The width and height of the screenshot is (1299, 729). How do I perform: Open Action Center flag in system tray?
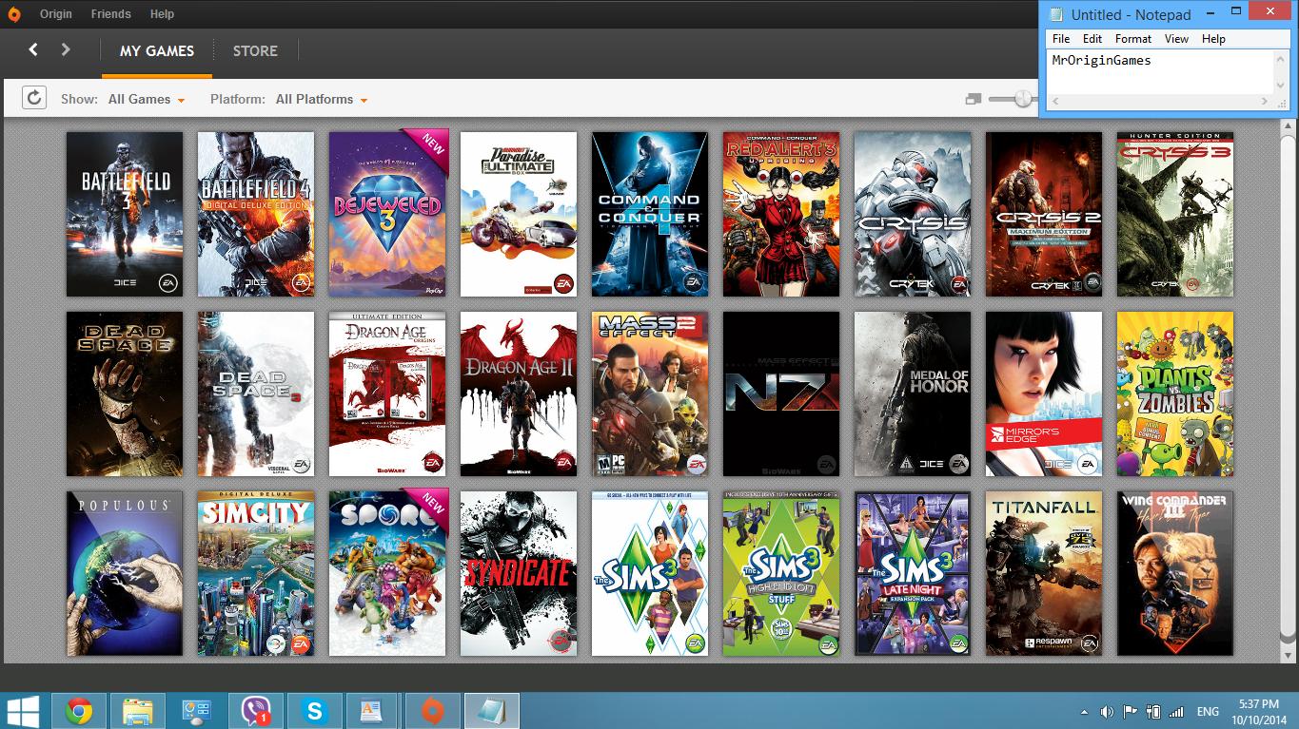(x=1131, y=712)
